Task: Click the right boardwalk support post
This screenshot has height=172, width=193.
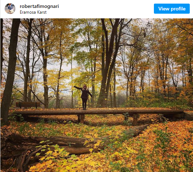Action: [135, 119]
